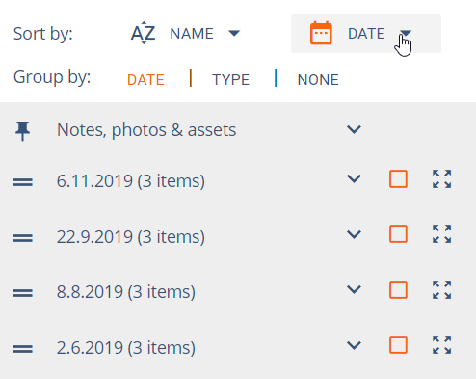Click drag handle for 22.9.2019 group
476x379 pixels.
pos(22,238)
